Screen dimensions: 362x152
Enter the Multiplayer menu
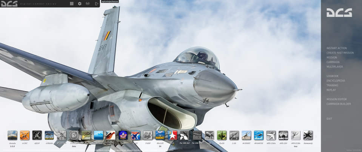click(x=334, y=67)
